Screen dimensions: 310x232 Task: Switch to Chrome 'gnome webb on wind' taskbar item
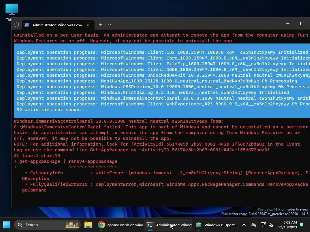coord(120,225)
